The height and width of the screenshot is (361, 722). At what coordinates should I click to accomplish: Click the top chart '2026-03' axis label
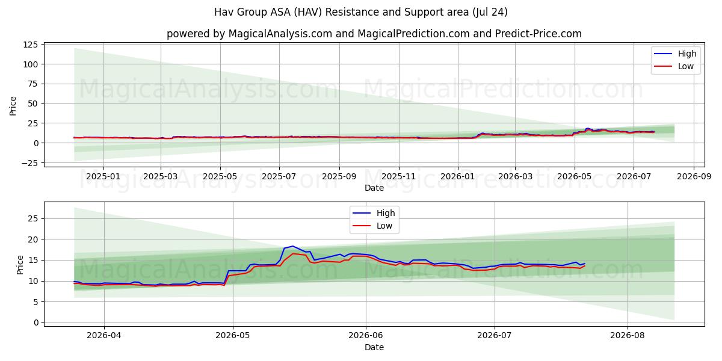515,176
